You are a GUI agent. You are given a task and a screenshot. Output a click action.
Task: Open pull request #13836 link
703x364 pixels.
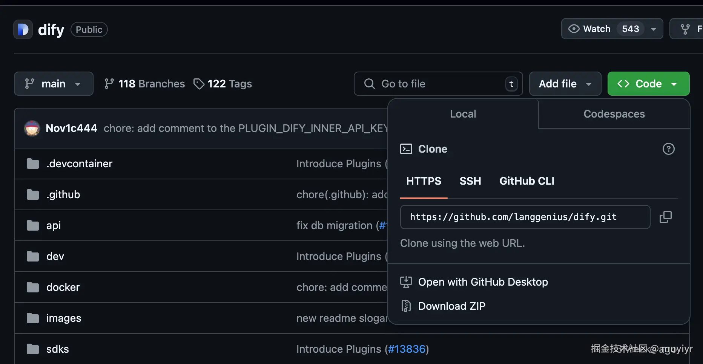[x=407, y=349]
